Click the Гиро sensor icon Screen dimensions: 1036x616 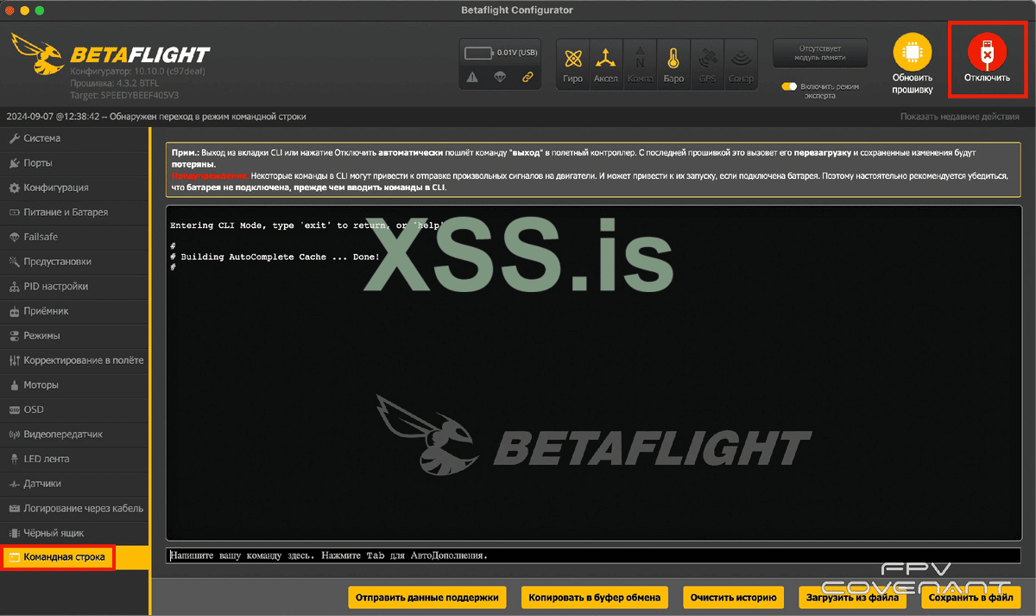pyautogui.click(x=573, y=65)
